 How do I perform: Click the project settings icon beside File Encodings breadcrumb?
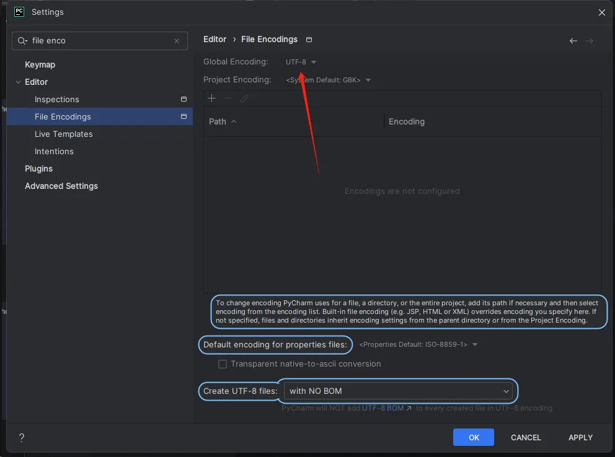pyautogui.click(x=309, y=40)
